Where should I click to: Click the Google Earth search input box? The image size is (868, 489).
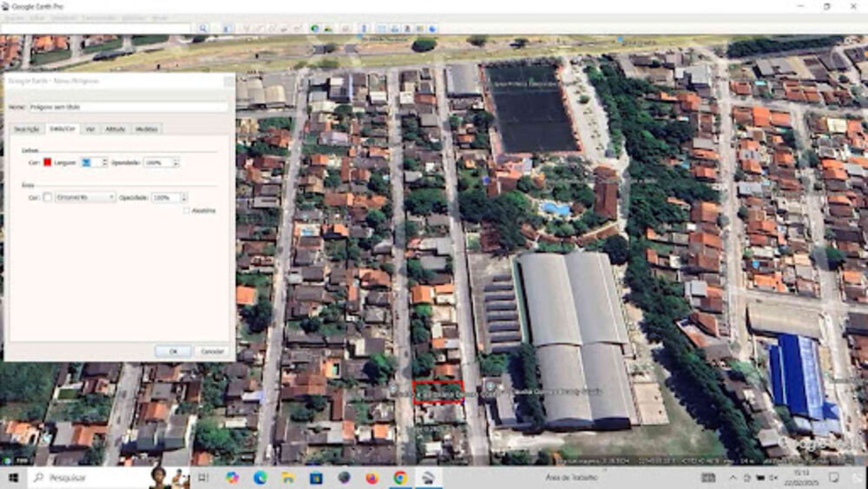(95, 29)
